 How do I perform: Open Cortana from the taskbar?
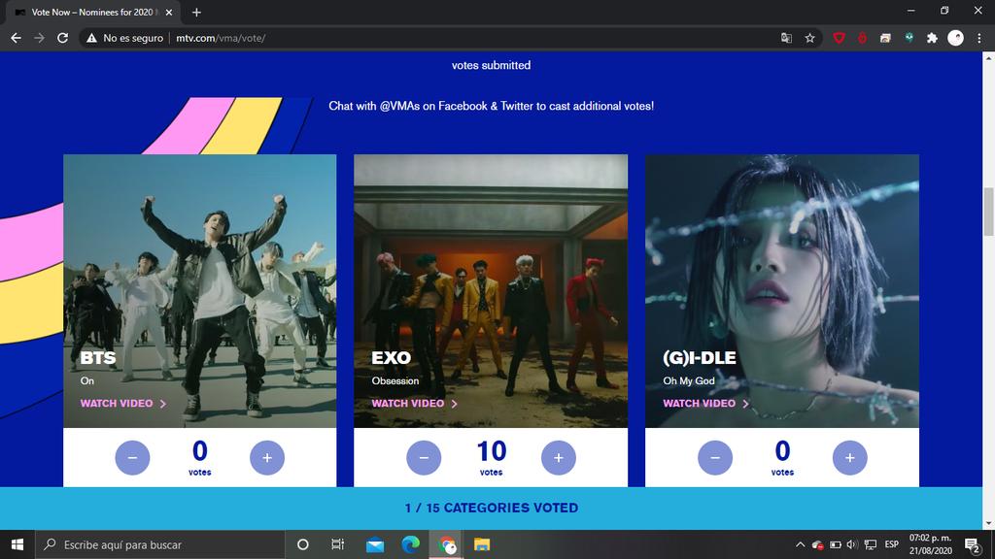coord(303,544)
